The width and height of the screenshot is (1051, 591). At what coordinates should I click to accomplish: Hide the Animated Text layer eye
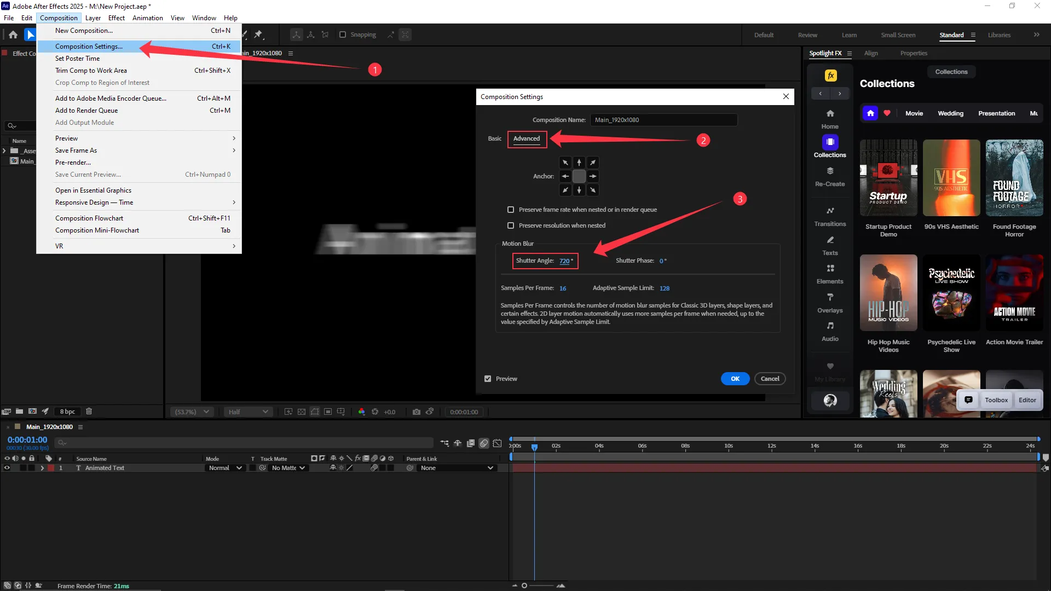7,468
